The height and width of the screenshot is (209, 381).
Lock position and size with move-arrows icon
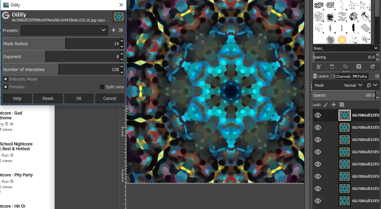(x=333, y=105)
